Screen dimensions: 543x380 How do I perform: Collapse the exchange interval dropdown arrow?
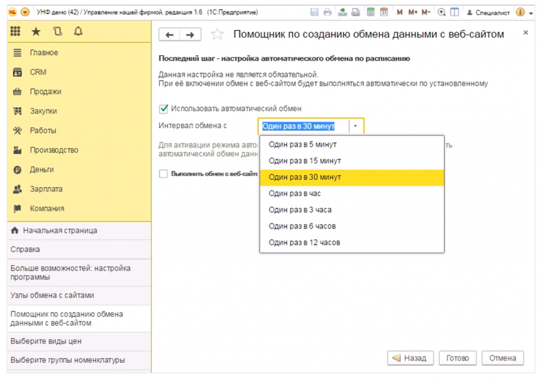[356, 126]
